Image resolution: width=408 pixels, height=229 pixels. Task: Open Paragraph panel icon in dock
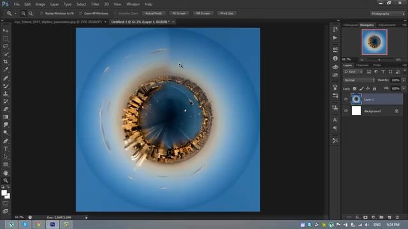click(335, 128)
